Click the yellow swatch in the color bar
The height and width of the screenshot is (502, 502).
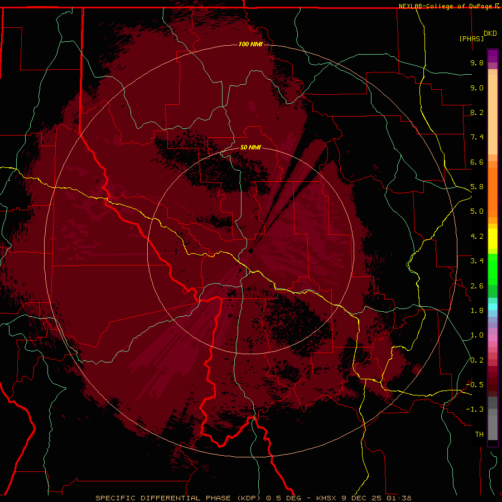493,239
